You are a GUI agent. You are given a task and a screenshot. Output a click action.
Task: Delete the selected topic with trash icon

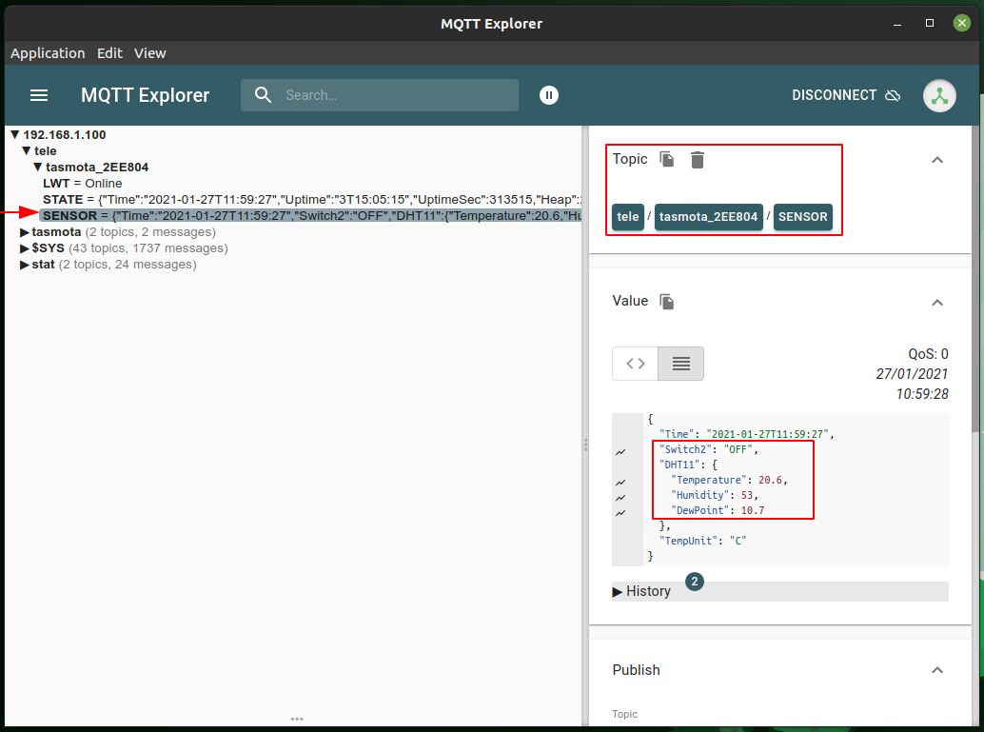click(698, 160)
